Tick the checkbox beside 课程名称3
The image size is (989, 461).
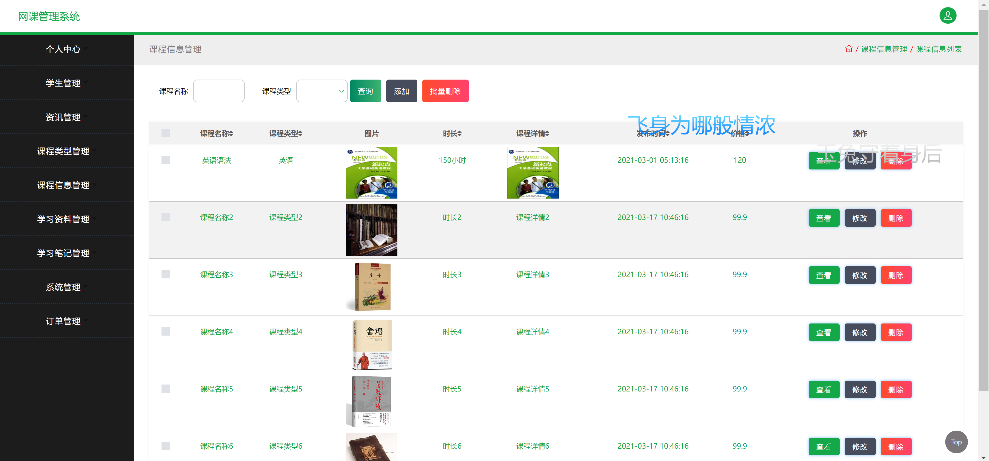point(165,274)
